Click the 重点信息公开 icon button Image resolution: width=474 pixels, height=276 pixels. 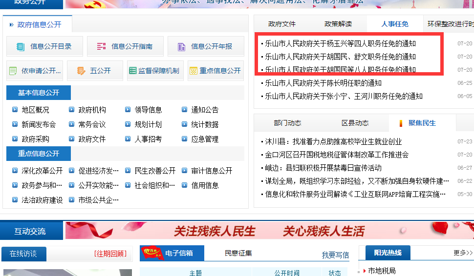[x=215, y=71]
